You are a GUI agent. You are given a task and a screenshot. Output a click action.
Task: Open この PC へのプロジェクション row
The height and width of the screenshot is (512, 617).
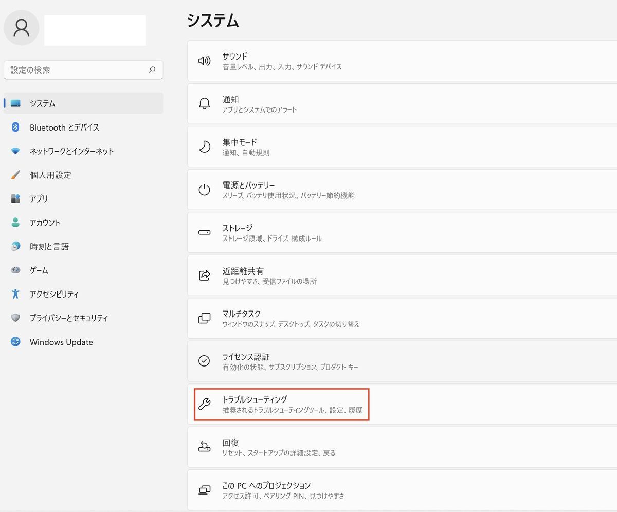point(402,490)
